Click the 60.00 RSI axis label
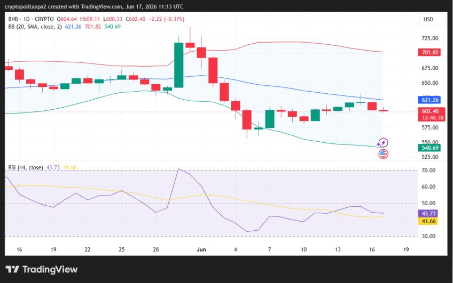The width and height of the screenshot is (453, 283). [428, 187]
